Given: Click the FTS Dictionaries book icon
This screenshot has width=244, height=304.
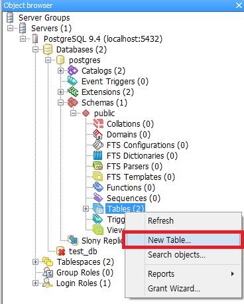Looking at the screenshot, I should pyautogui.click(x=98, y=155).
